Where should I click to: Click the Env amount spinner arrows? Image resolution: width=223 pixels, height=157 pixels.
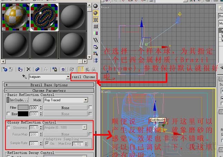(41, 114)
